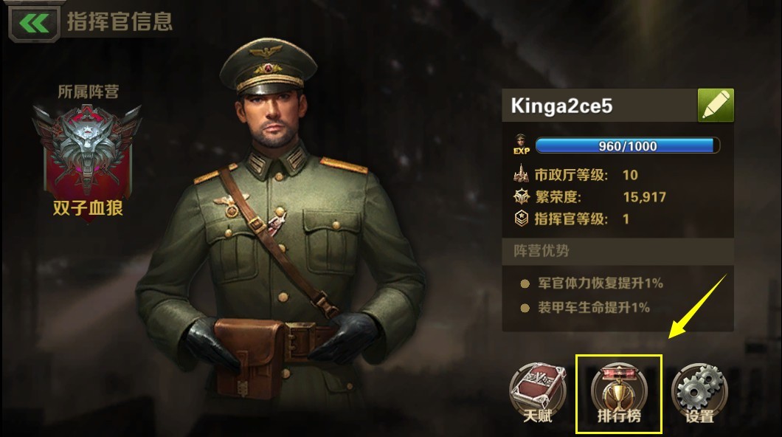This screenshot has height=437, width=782.
Task: Click the 指挥官信息 title
Action: point(120,21)
